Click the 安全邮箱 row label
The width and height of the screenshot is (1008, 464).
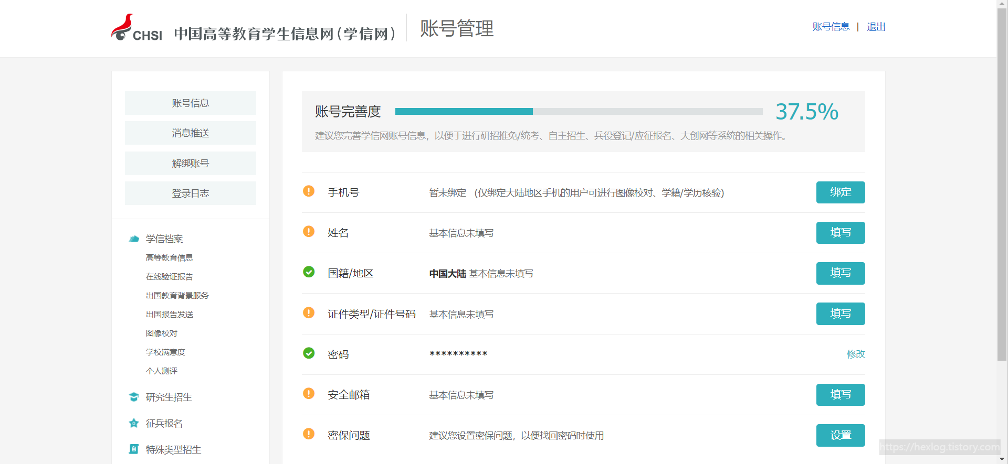pos(349,395)
